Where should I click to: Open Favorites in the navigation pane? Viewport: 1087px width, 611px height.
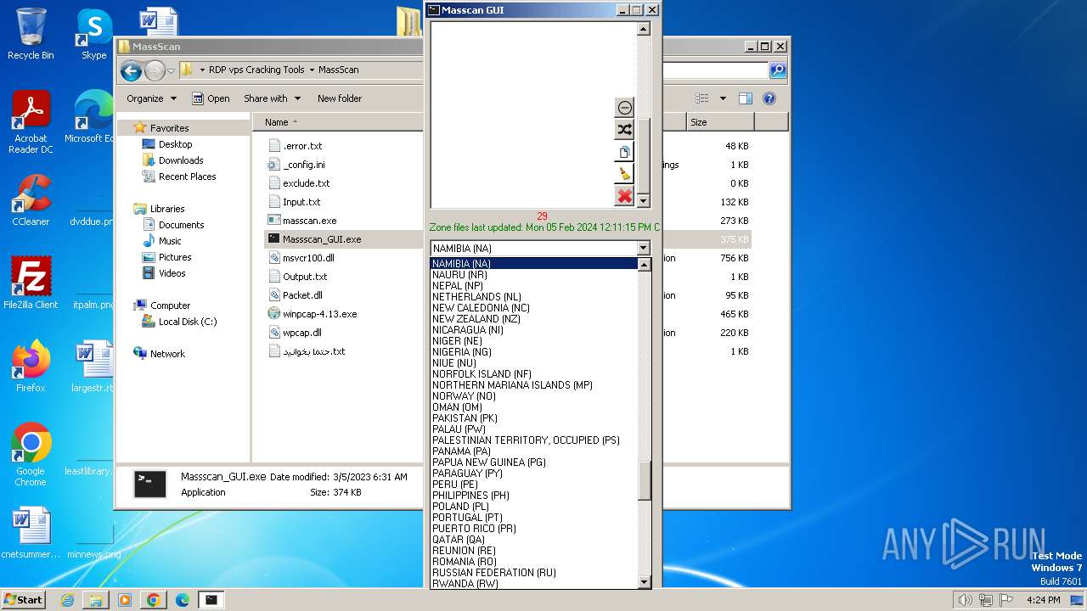coord(169,128)
